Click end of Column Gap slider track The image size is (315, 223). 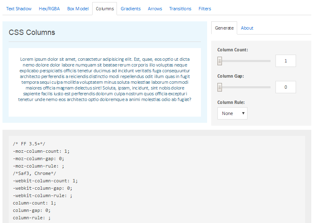point(269,87)
